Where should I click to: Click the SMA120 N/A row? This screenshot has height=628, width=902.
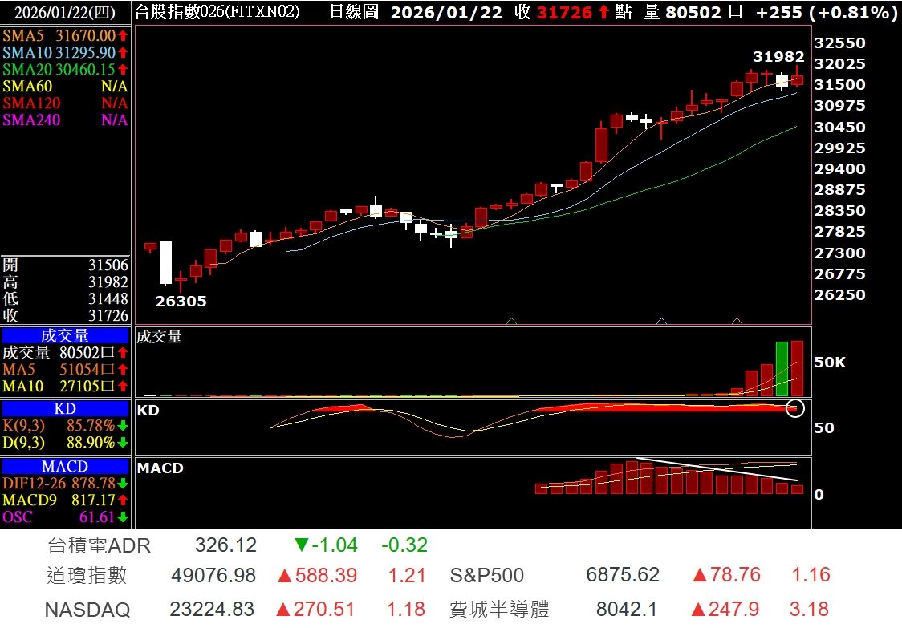65,103
